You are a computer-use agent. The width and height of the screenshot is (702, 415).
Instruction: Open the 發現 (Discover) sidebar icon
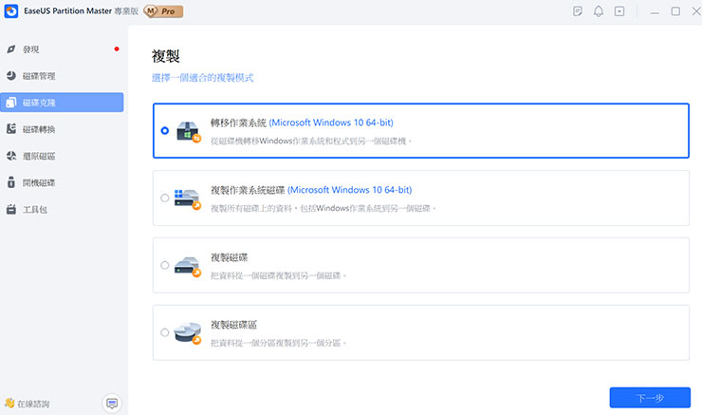[11, 48]
